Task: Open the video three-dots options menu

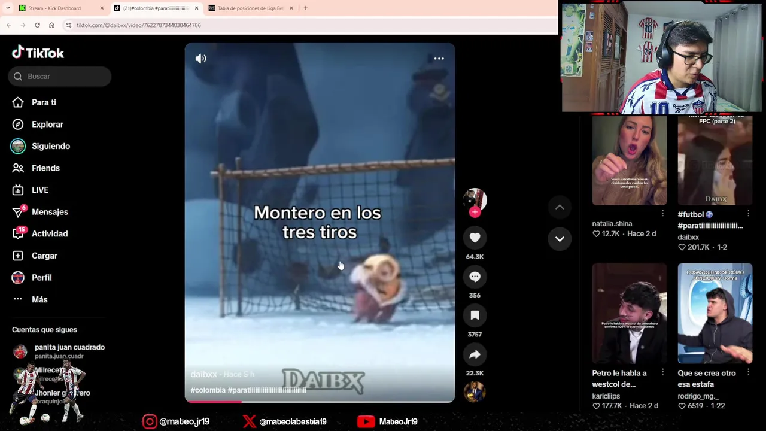Action: [x=439, y=59]
